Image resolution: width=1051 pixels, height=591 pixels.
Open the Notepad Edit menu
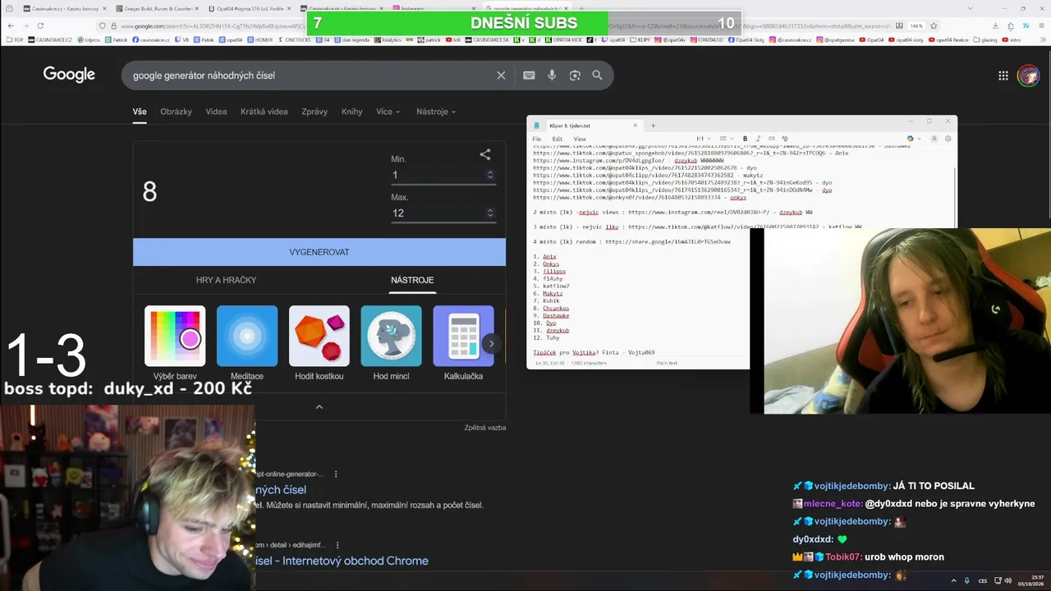pos(557,139)
